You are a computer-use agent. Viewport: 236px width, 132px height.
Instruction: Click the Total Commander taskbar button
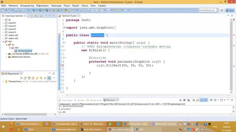click(28, 124)
